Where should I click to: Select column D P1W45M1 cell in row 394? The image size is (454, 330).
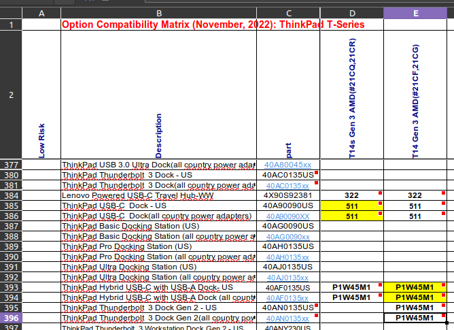(352, 297)
